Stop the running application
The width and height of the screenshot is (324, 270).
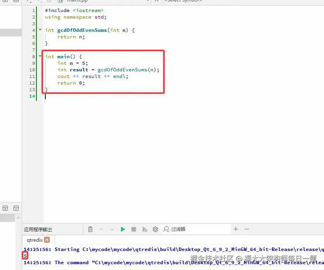click(x=134, y=229)
